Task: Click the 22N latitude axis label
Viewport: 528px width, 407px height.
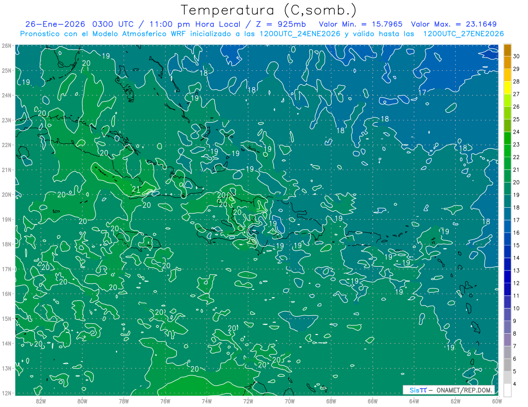Action: (x=6, y=145)
